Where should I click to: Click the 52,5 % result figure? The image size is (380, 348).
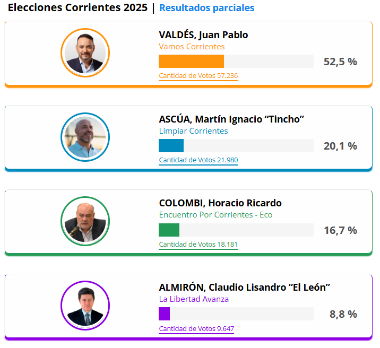(340, 62)
